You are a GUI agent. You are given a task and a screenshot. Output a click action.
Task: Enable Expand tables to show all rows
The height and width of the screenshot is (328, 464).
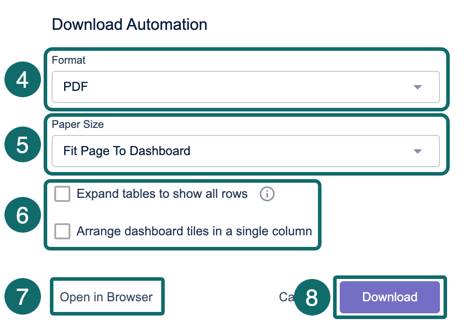click(62, 194)
